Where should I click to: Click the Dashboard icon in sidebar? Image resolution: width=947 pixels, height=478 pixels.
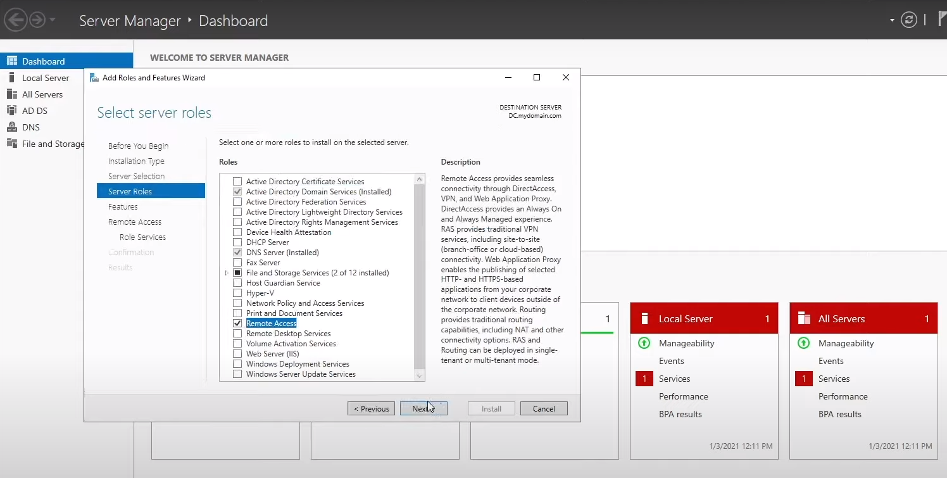(12, 61)
